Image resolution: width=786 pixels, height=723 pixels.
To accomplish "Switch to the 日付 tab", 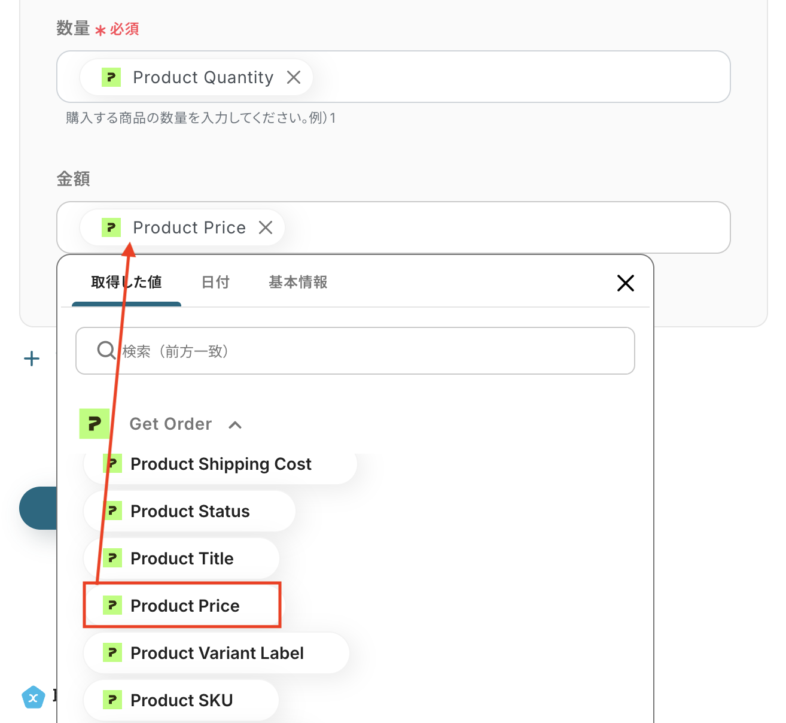I will coord(215,282).
